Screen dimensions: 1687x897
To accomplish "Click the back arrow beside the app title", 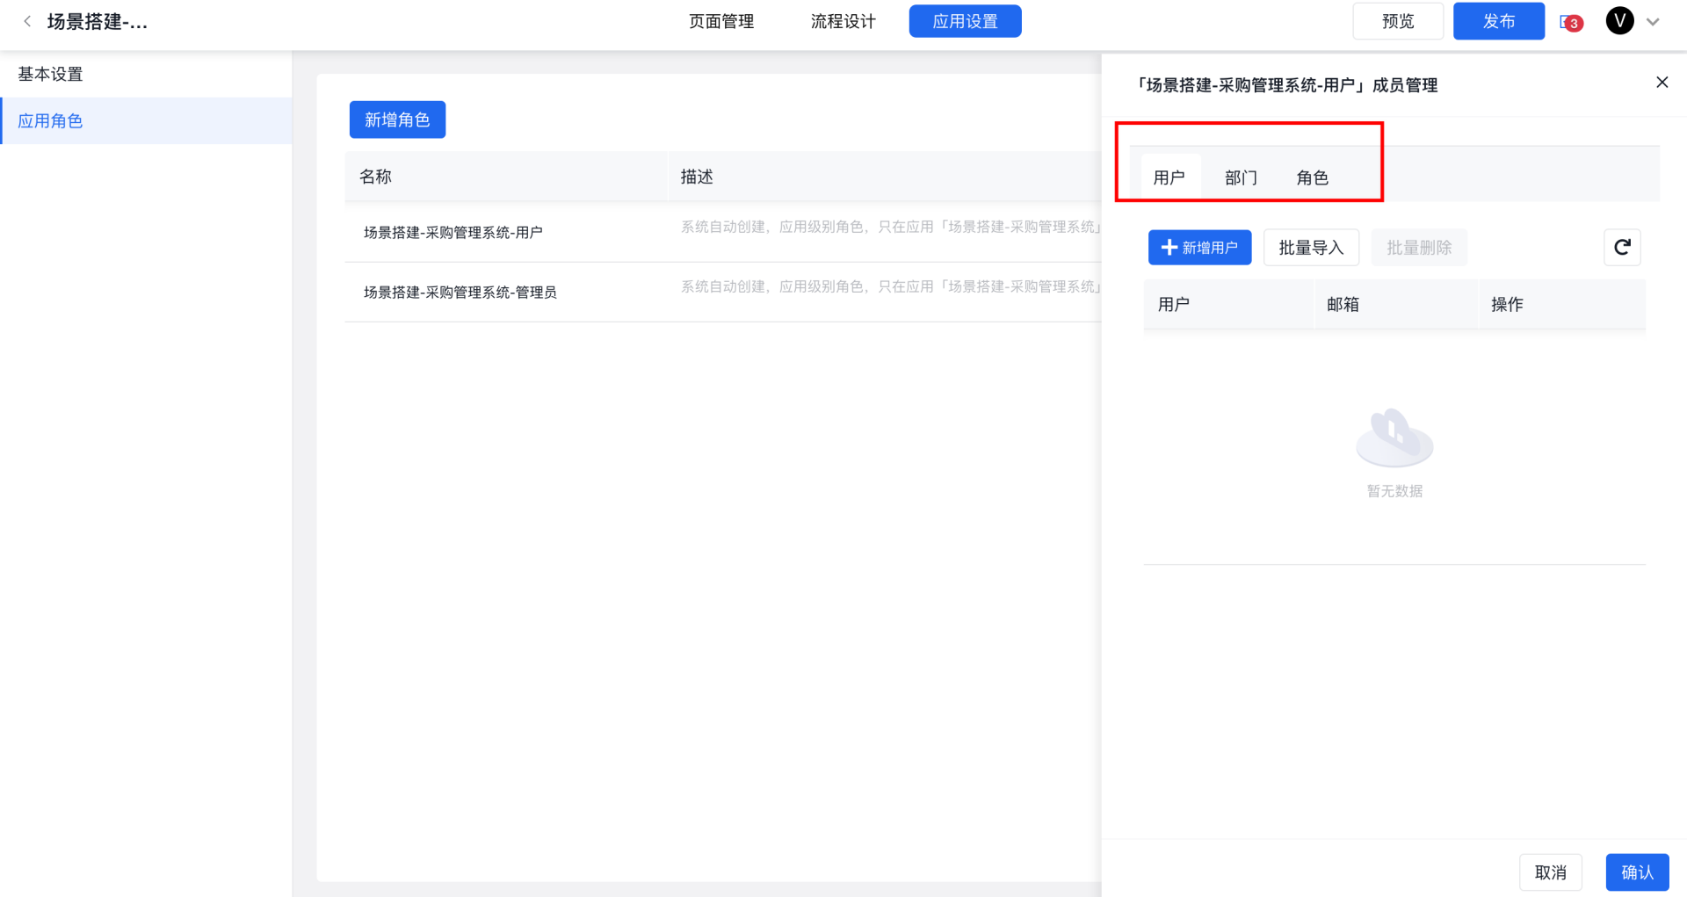I will click(27, 22).
